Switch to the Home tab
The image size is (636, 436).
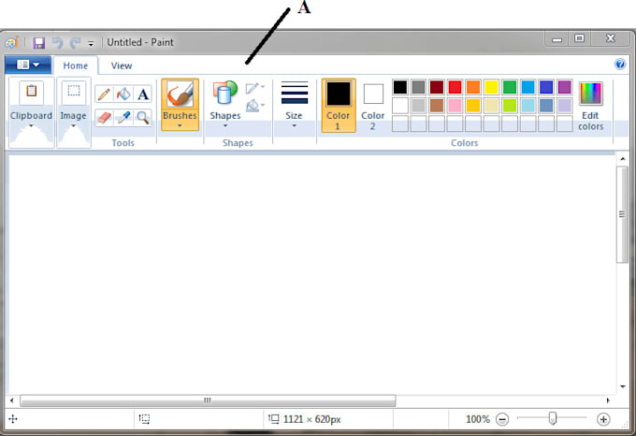click(76, 65)
